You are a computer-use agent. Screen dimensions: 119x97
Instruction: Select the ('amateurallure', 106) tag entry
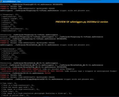pos(13,51)
